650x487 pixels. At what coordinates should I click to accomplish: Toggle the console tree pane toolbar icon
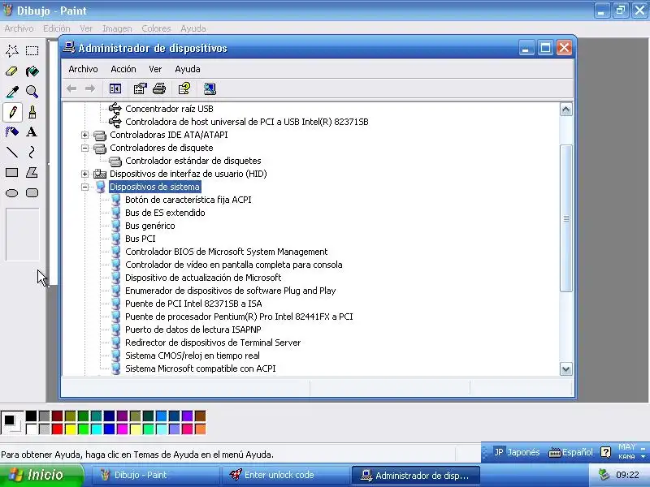click(x=115, y=88)
